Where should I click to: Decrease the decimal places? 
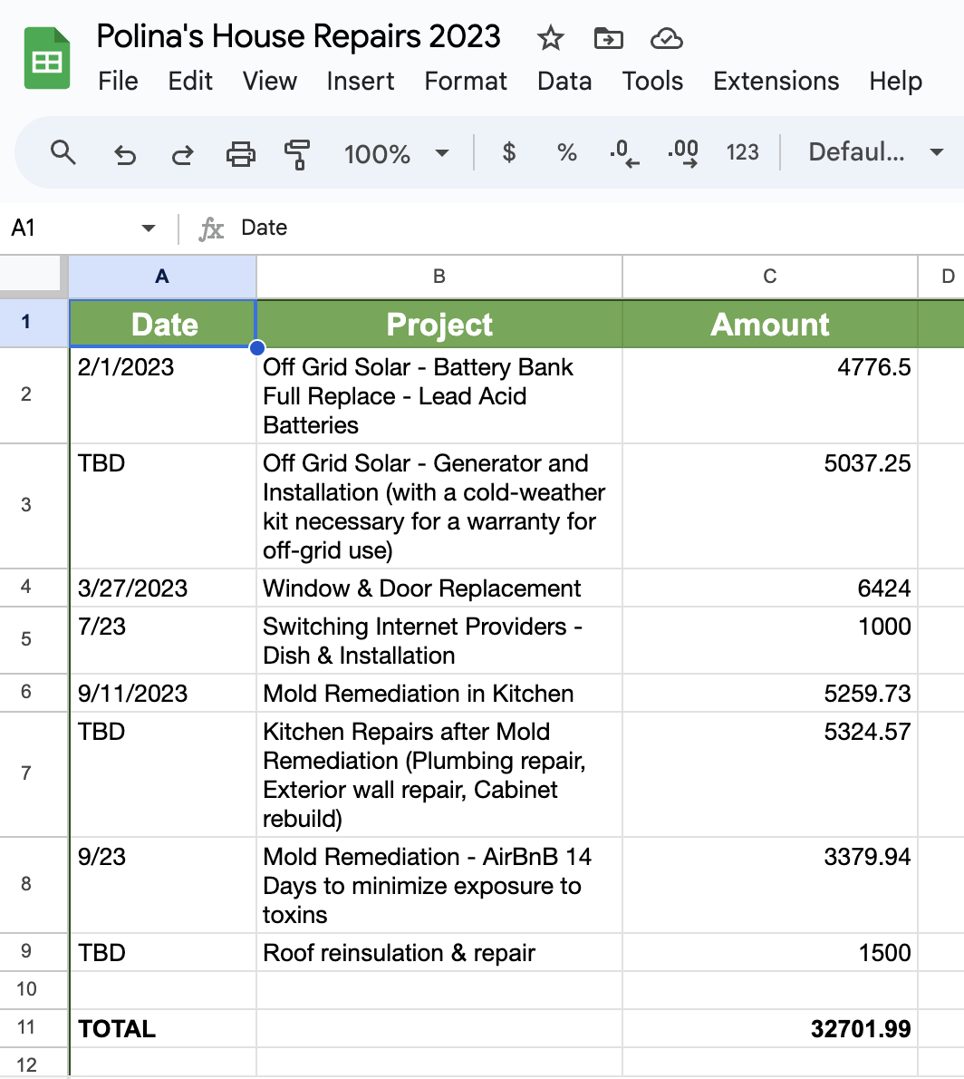[x=624, y=152]
